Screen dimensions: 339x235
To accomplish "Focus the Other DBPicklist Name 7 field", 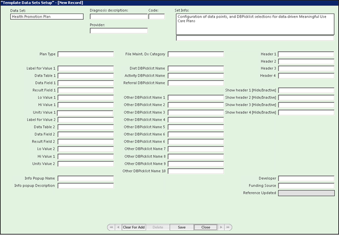I will pyautogui.click(x=196, y=149).
